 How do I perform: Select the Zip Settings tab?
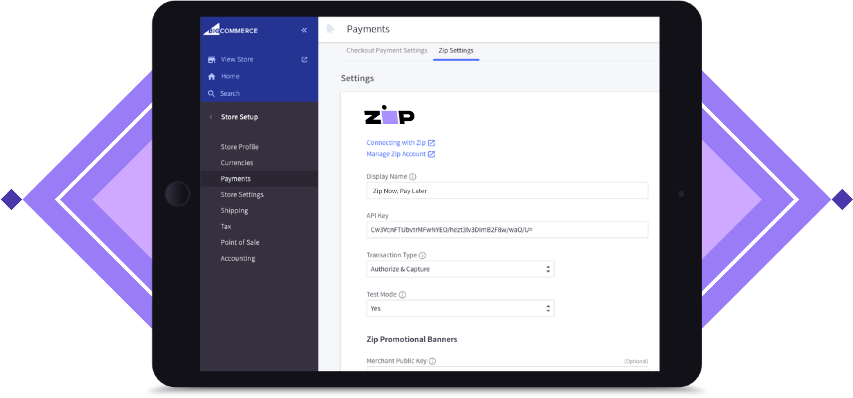coord(456,51)
